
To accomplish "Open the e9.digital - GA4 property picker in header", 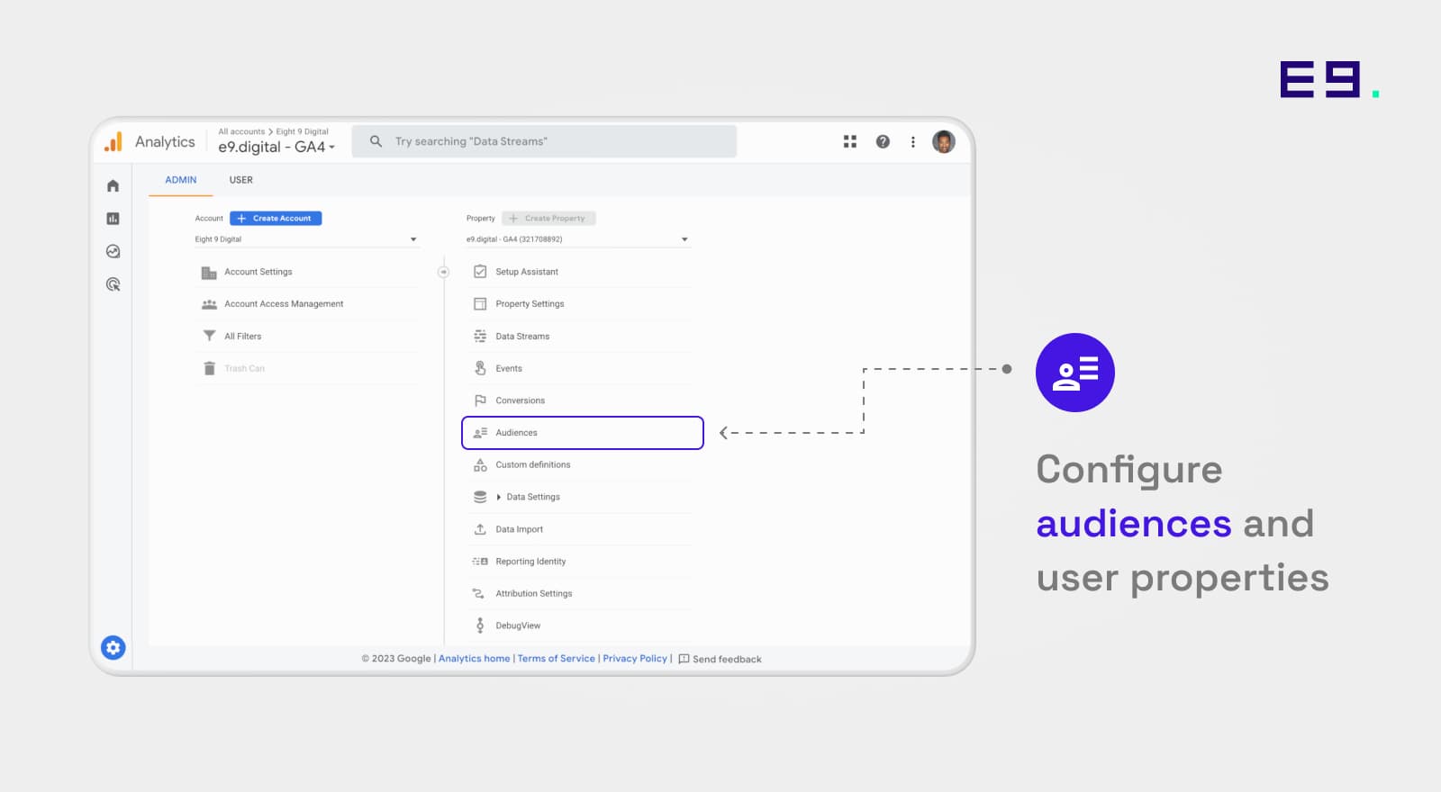I will (x=276, y=147).
